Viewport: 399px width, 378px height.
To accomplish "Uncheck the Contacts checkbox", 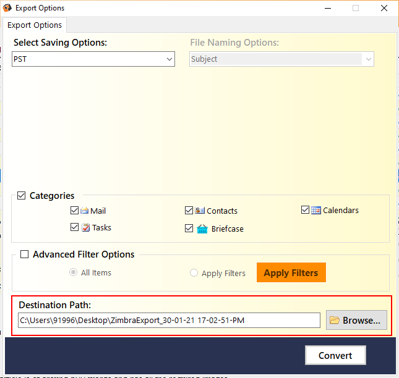I will [189, 211].
